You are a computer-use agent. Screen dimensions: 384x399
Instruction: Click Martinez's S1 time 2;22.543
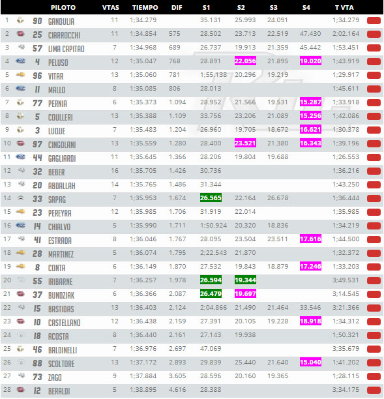213,253
